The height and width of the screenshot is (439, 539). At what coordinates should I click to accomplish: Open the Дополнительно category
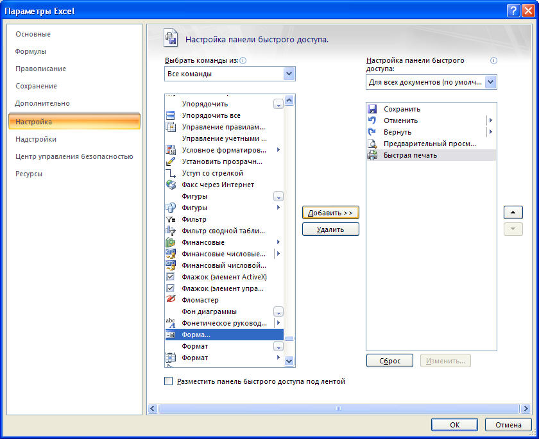pos(42,103)
